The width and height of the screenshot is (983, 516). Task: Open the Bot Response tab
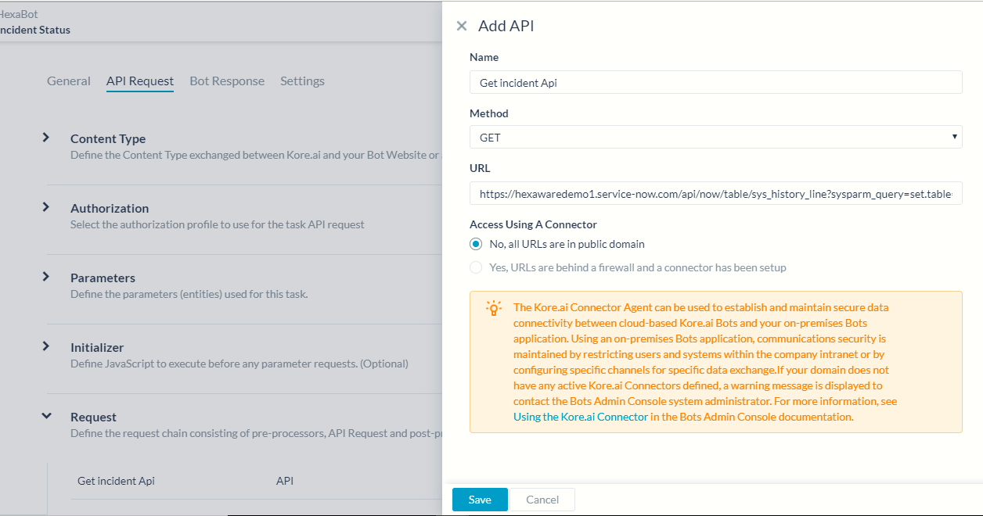pos(227,81)
